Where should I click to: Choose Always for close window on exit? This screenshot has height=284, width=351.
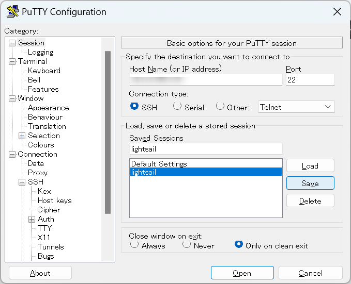(134, 244)
